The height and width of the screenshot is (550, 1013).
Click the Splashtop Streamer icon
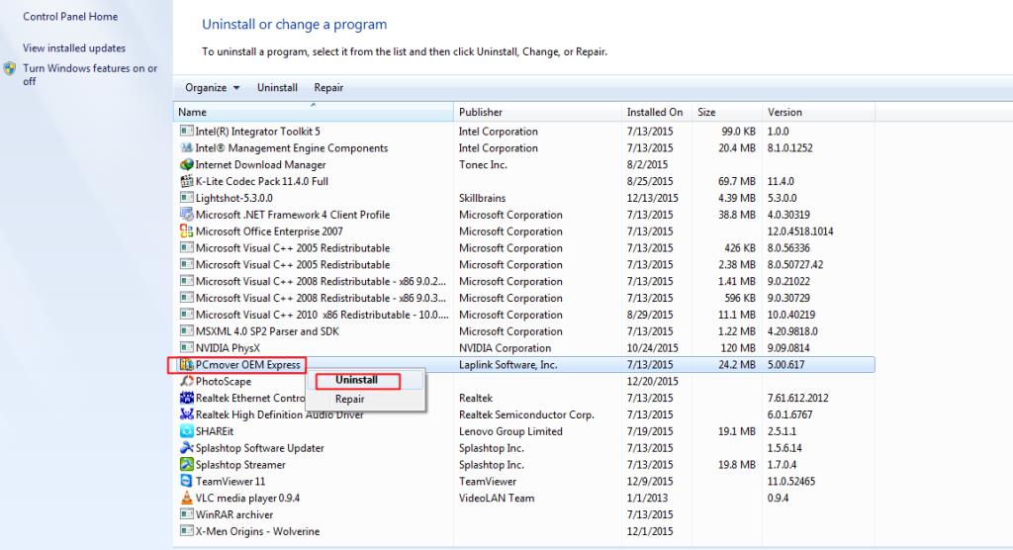(x=187, y=465)
